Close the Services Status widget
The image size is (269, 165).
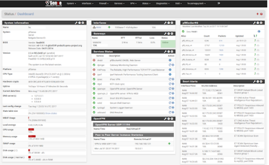pos(172,51)
